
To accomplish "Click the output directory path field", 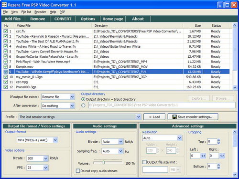I will coord(162,105).
